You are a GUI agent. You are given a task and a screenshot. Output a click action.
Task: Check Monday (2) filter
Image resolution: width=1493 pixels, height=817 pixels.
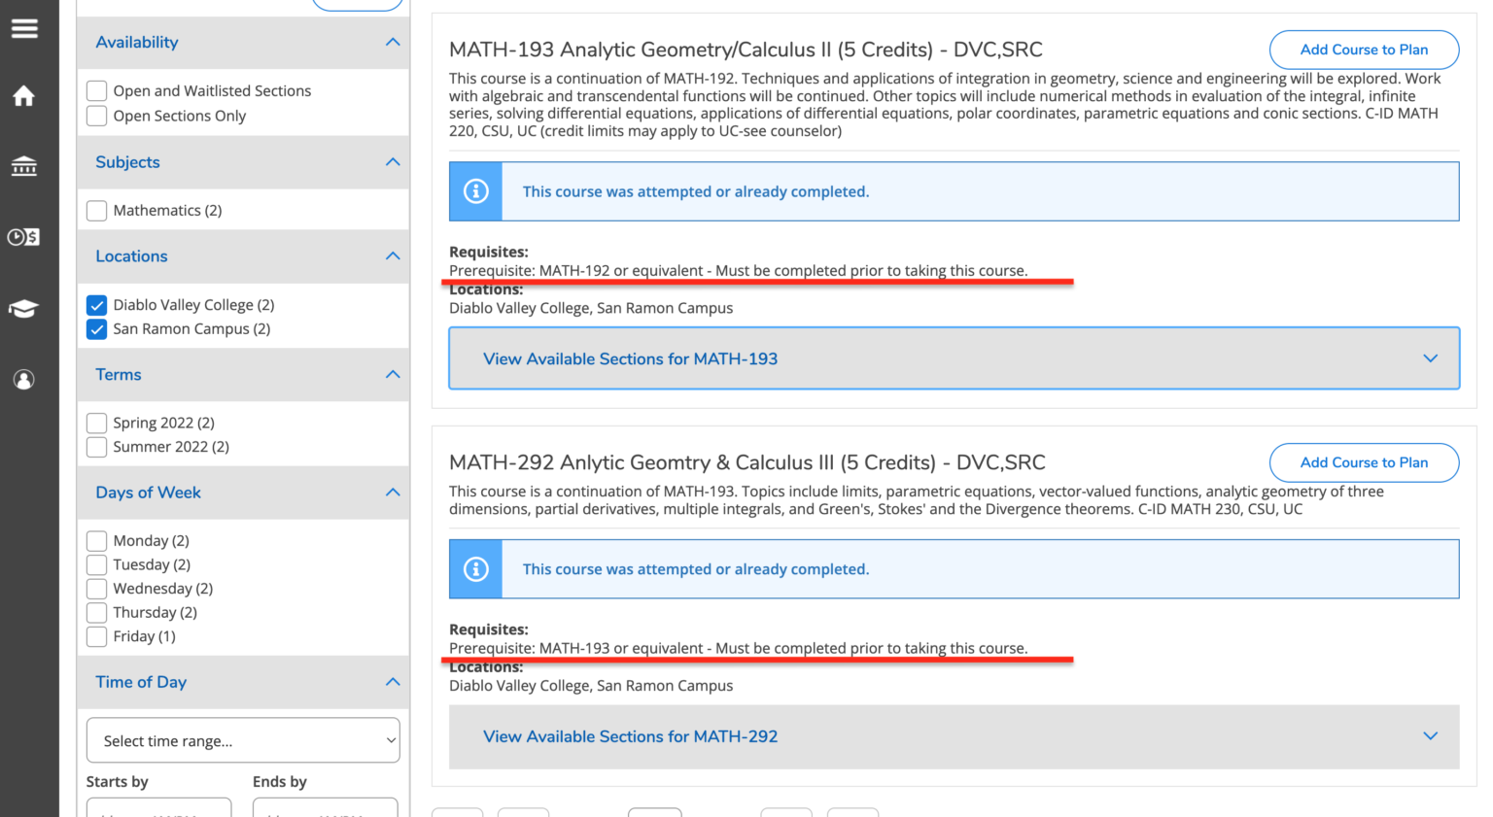(x=96, y=541)
